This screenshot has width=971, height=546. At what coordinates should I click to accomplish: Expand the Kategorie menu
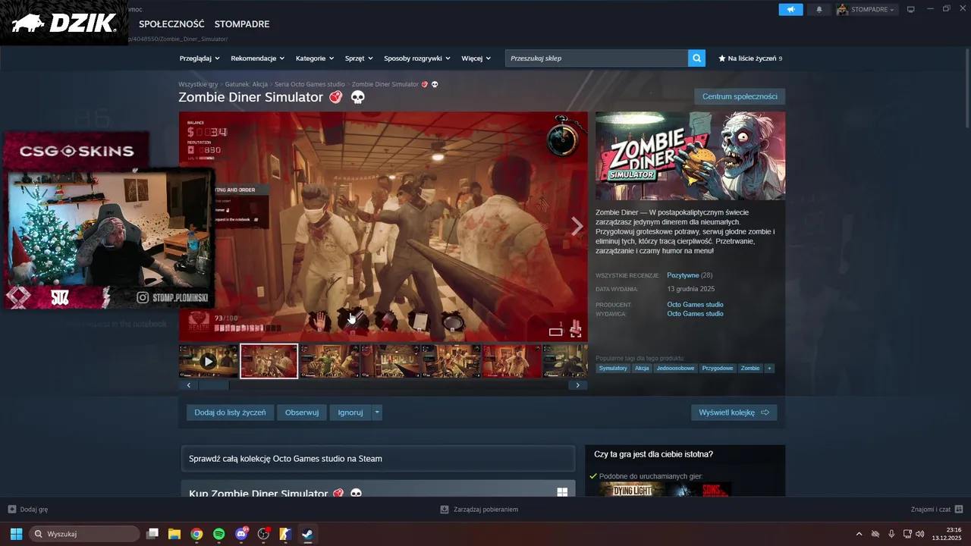[315, 58]
